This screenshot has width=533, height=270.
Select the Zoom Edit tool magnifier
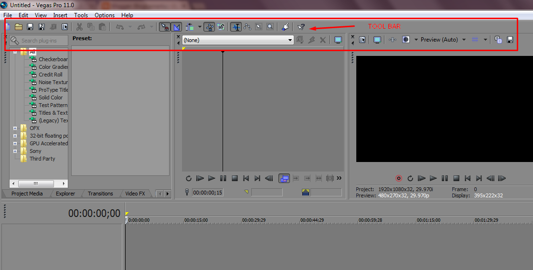coord(270,27)
